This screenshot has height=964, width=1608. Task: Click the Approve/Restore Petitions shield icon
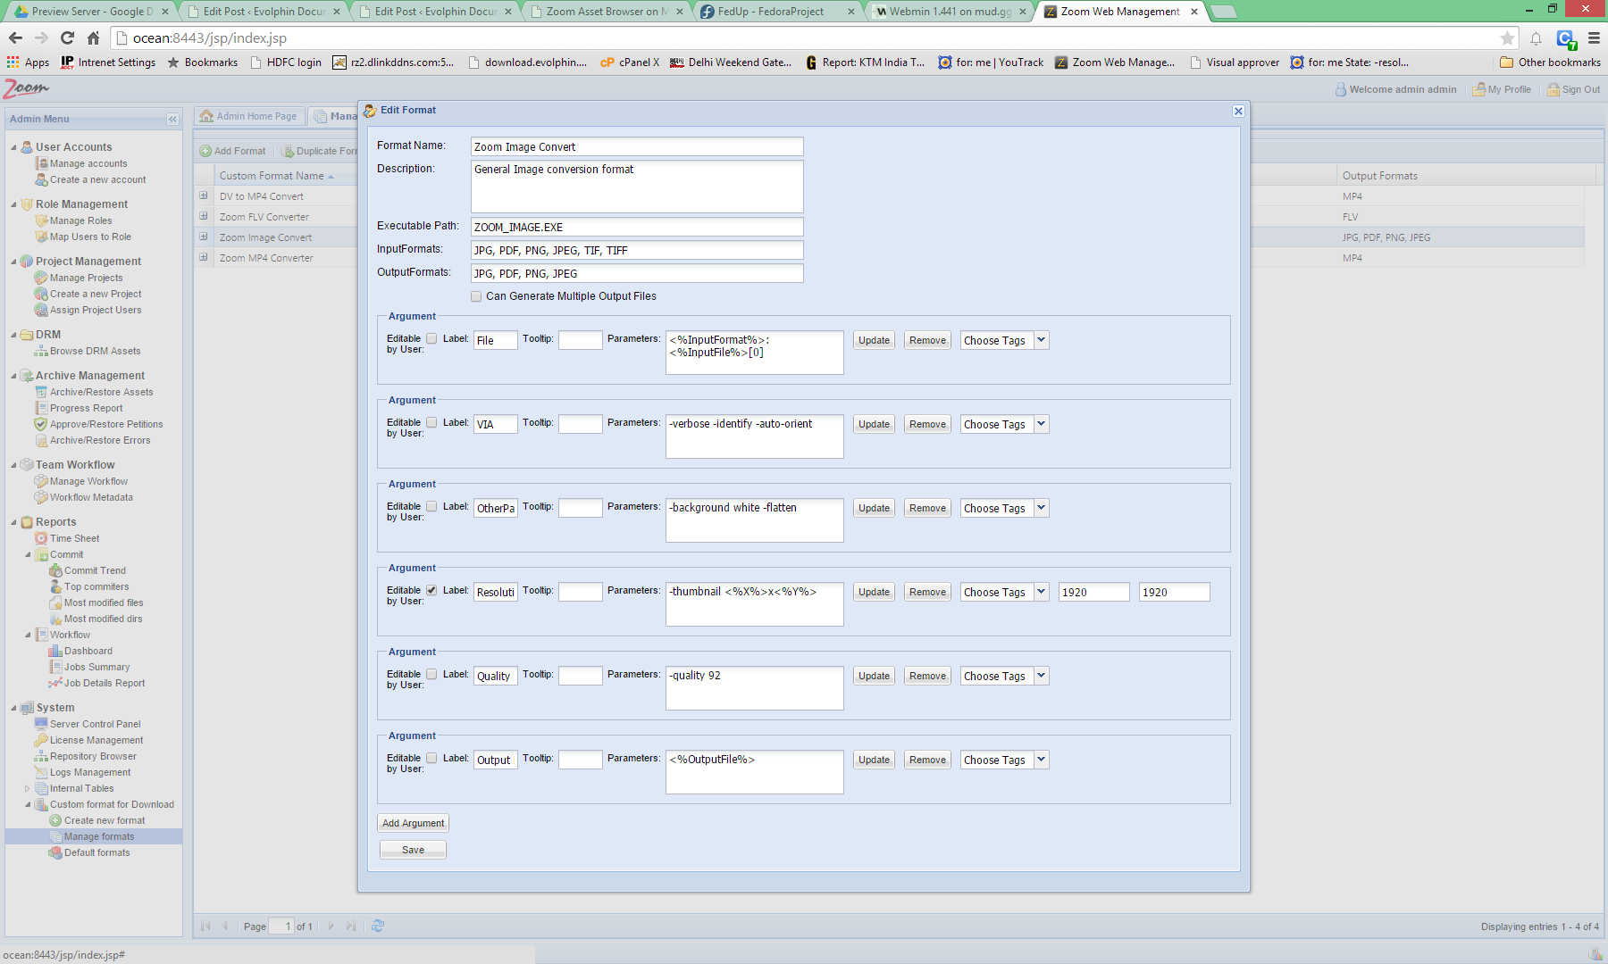(x=41, y=424)
